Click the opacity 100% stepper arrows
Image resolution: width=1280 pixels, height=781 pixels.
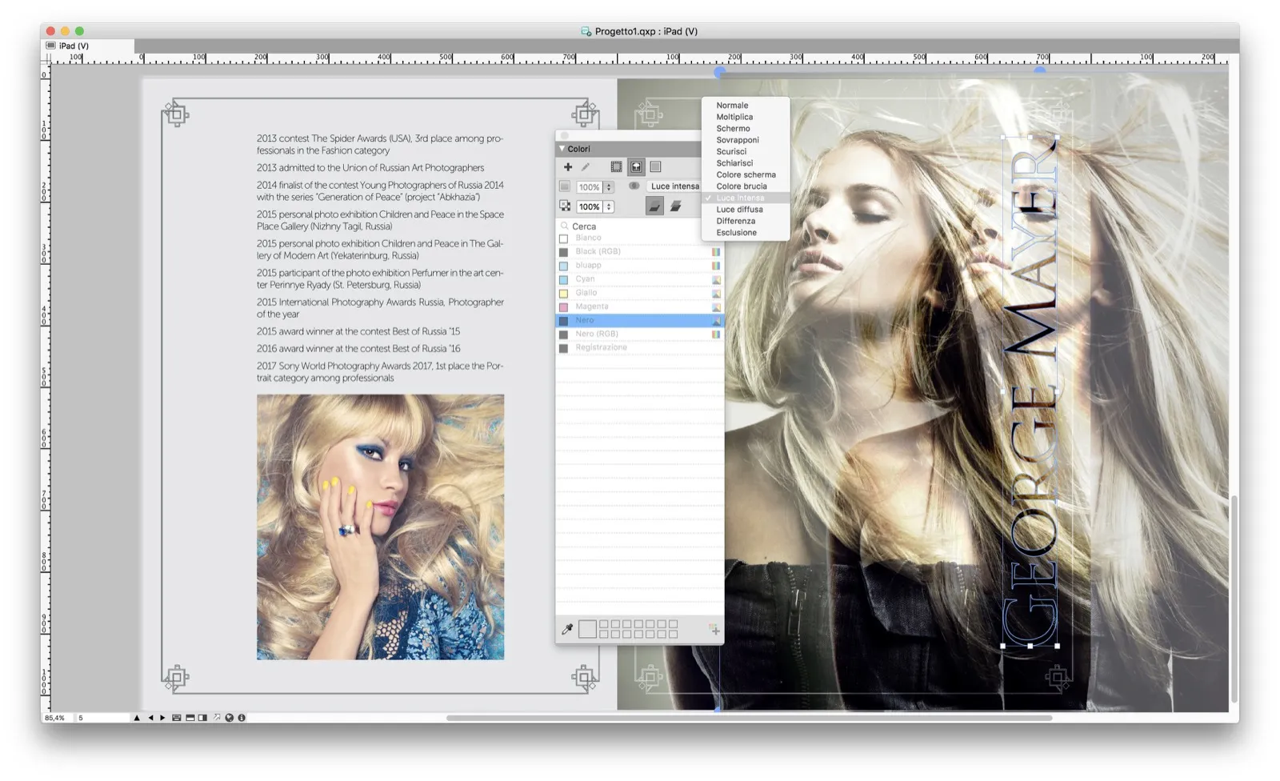pos(609,206)
